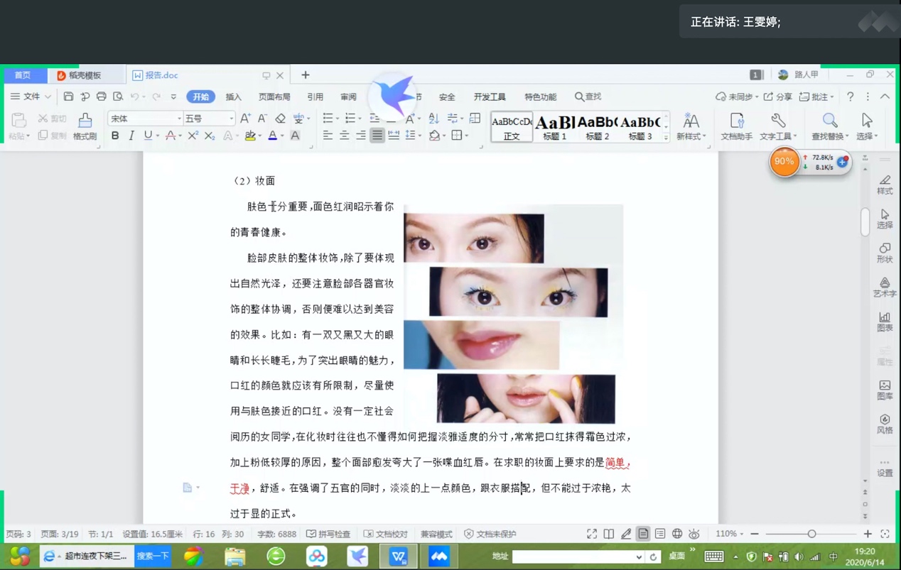The height and width of the screenshot is (570, 901).
Task: Expand the font size dropdown showing 五号
Action: click(x=231, y=119)
